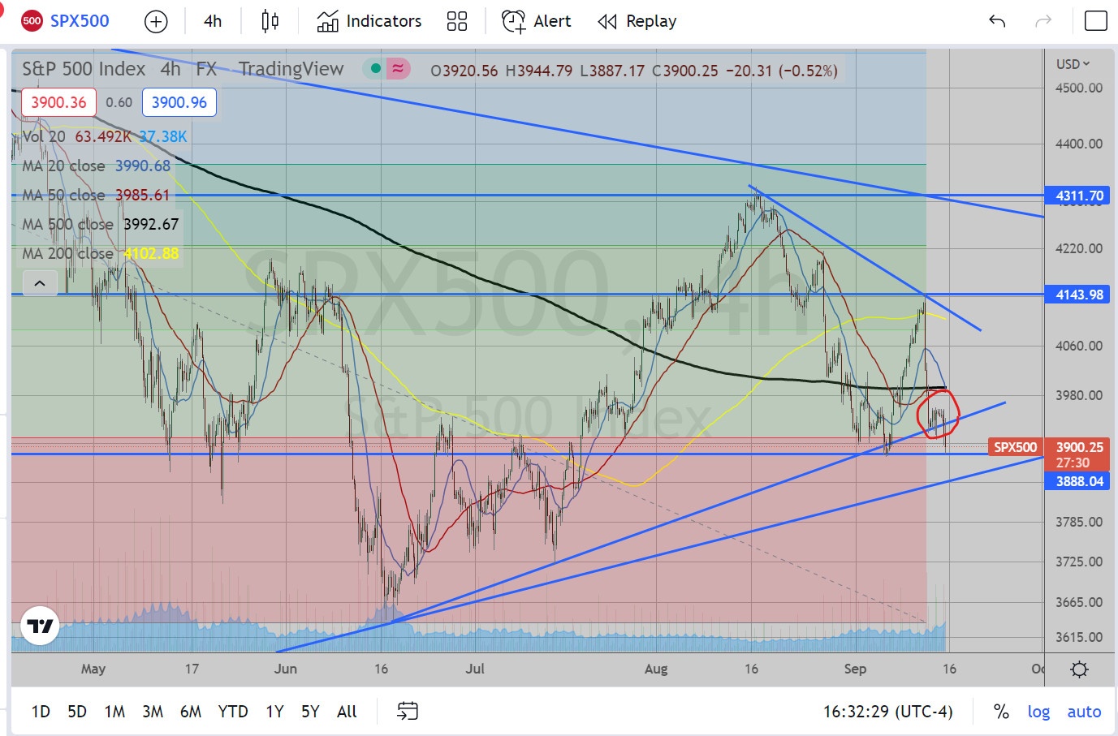The height and width of the screenshot is (736, 1118).
Task: Create a new Alert
Action: [x=536, y=21]
